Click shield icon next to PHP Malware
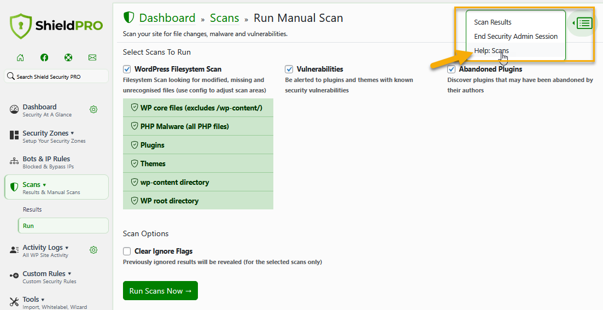 tap(134, 126)
